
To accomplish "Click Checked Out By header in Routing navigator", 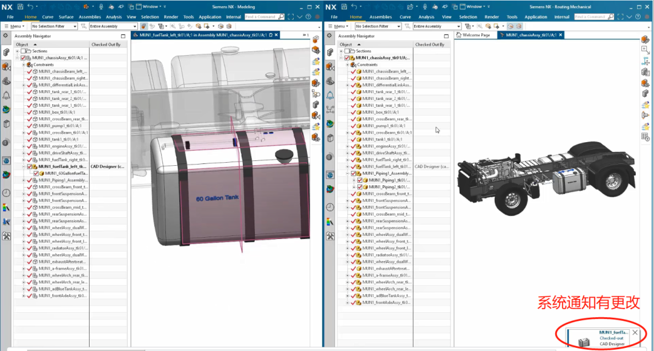I will (x=431, y=44).
